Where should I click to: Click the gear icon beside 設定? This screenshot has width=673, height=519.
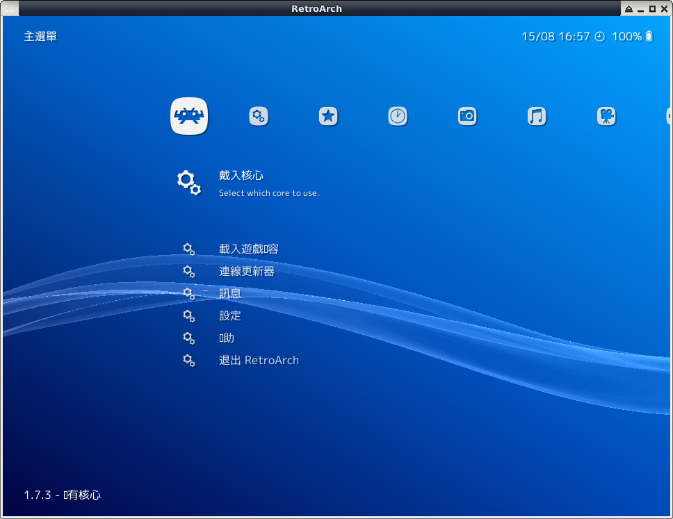(x=189, y=316)
